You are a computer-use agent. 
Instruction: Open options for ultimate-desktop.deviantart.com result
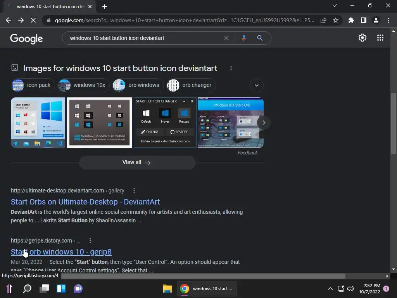pos(134,191)
